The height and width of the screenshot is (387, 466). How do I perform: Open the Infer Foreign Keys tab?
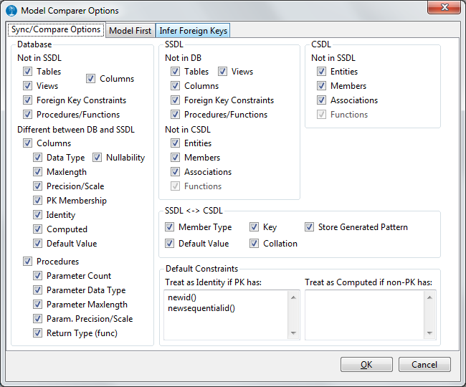(194, 30)
